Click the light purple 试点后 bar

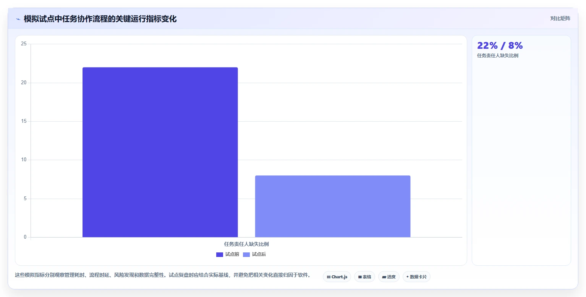click(x=333, y=206)
